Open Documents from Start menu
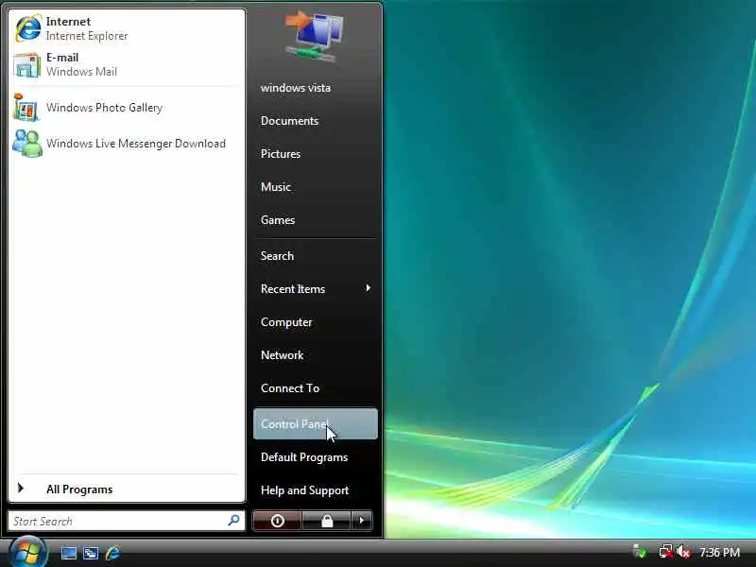 click(x=289, y=121)
